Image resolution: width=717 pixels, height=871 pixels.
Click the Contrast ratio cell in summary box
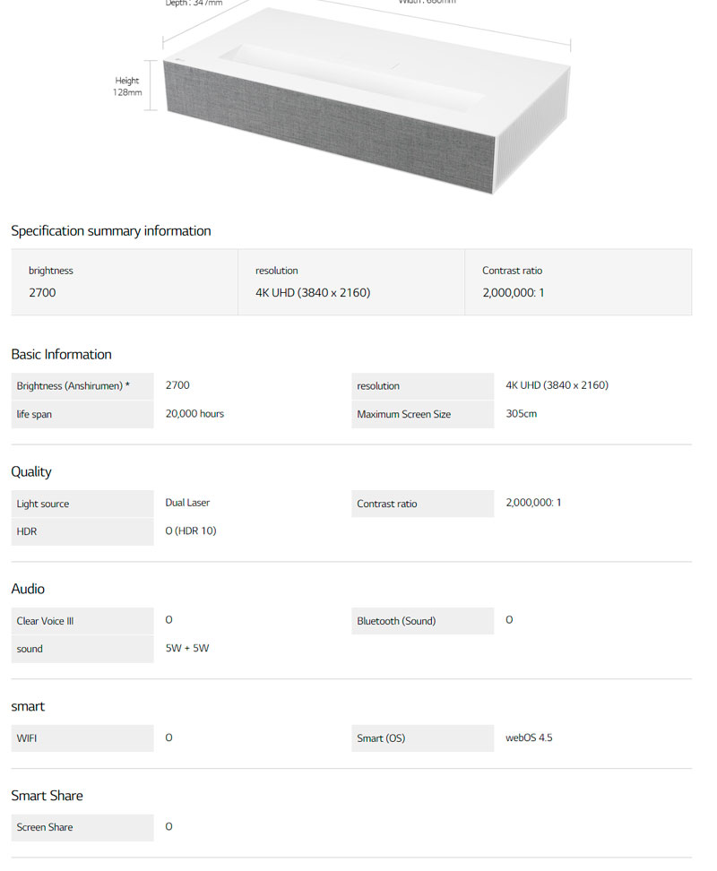pyautogui.click(x=577, y=282)
